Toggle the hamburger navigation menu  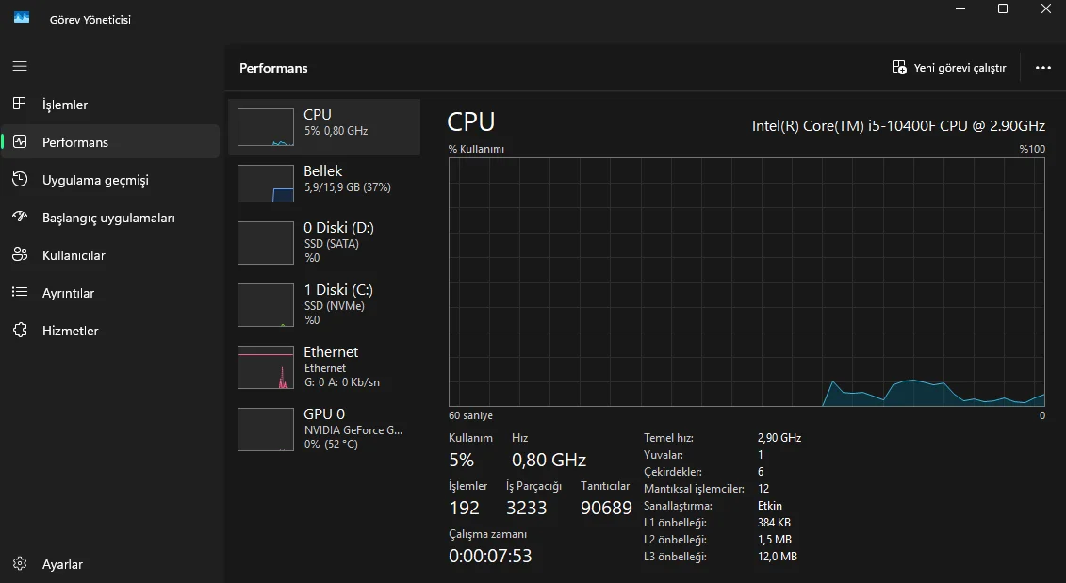coord(20,67)
